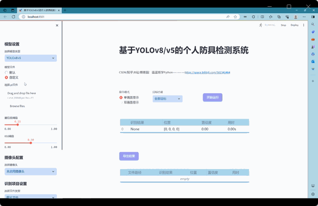Click the 置信度 header in results table
Image resolution: width=318 pixels, height=206 pixels.
207,123
